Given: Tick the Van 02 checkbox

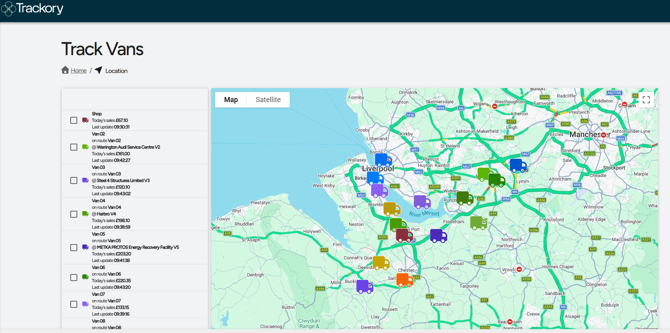Looking at the screenshot, I should tap(74, 147).
